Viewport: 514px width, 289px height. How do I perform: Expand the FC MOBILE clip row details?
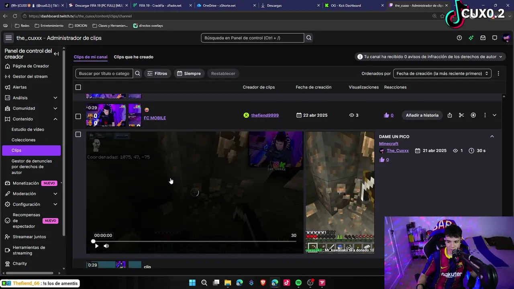click(494, 115)
